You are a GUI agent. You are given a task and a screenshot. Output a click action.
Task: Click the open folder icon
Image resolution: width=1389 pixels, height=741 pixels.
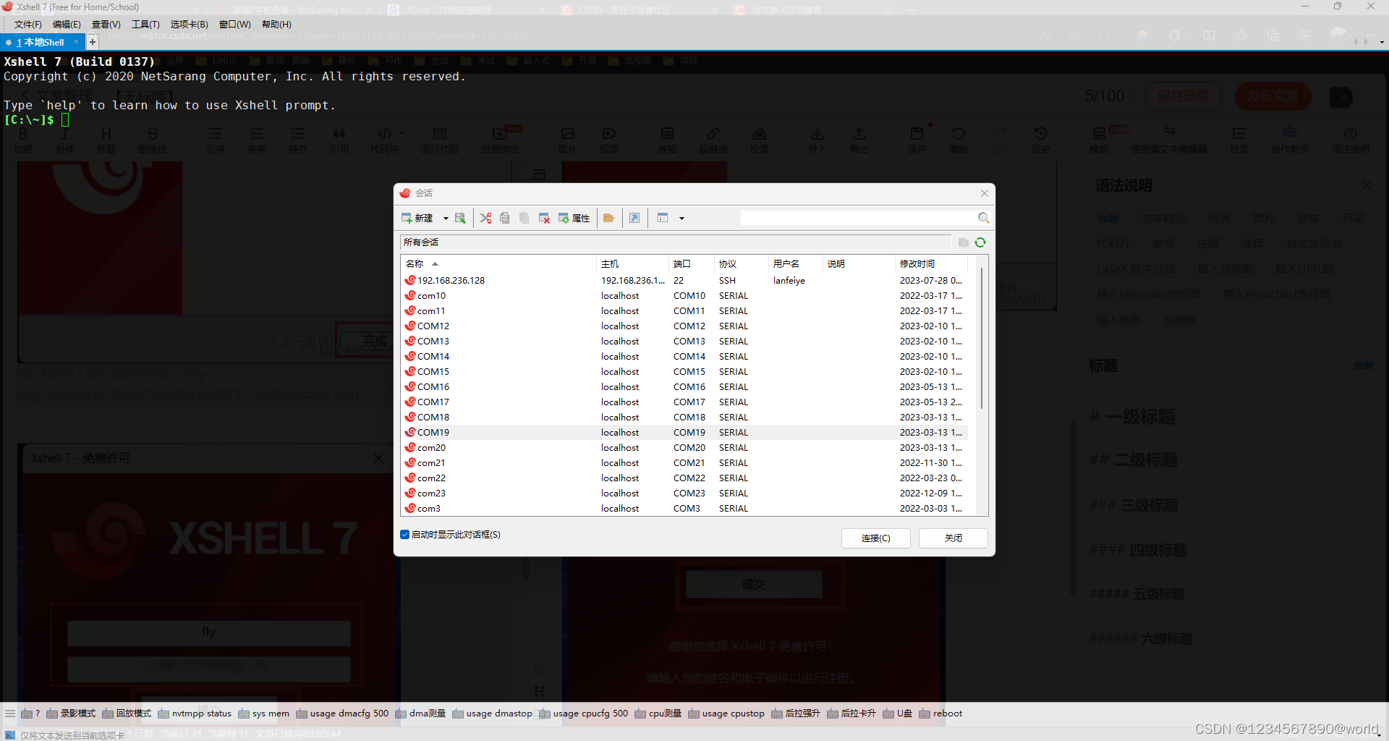point(609,218)
